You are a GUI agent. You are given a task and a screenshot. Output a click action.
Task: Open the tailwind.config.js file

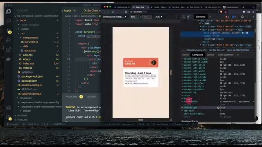[31, 94]
